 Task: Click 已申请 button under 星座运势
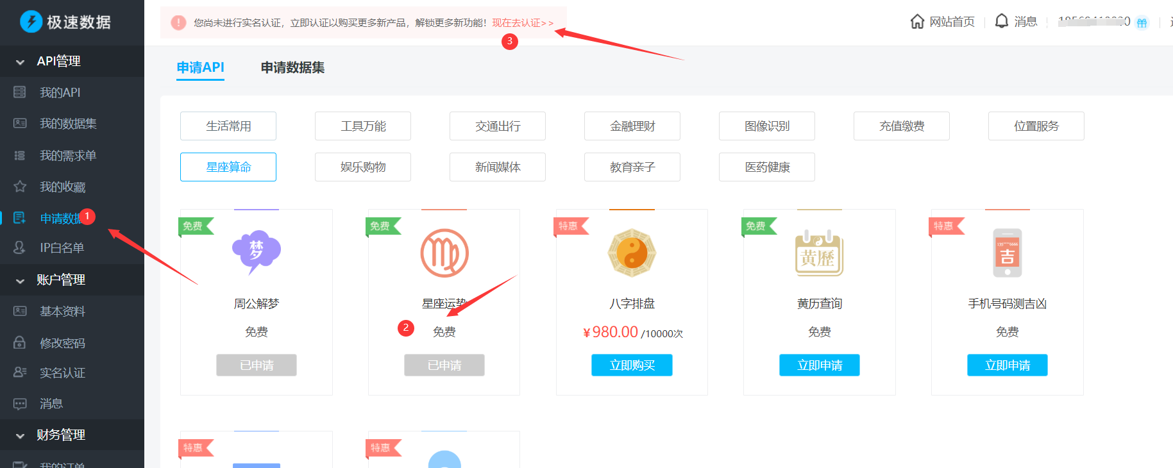point(444,365)
